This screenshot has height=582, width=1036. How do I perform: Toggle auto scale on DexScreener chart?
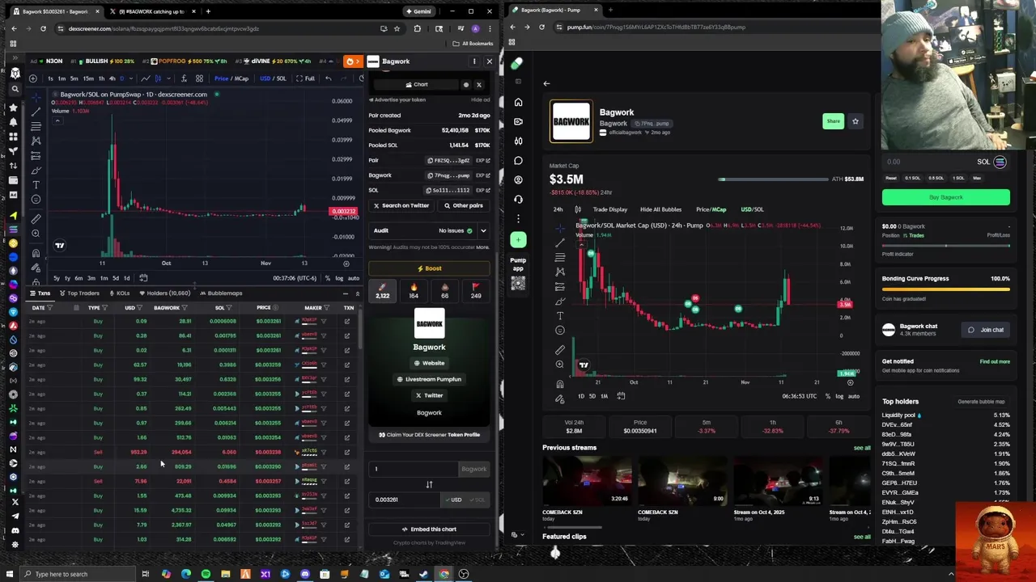[x=353, y=278]
